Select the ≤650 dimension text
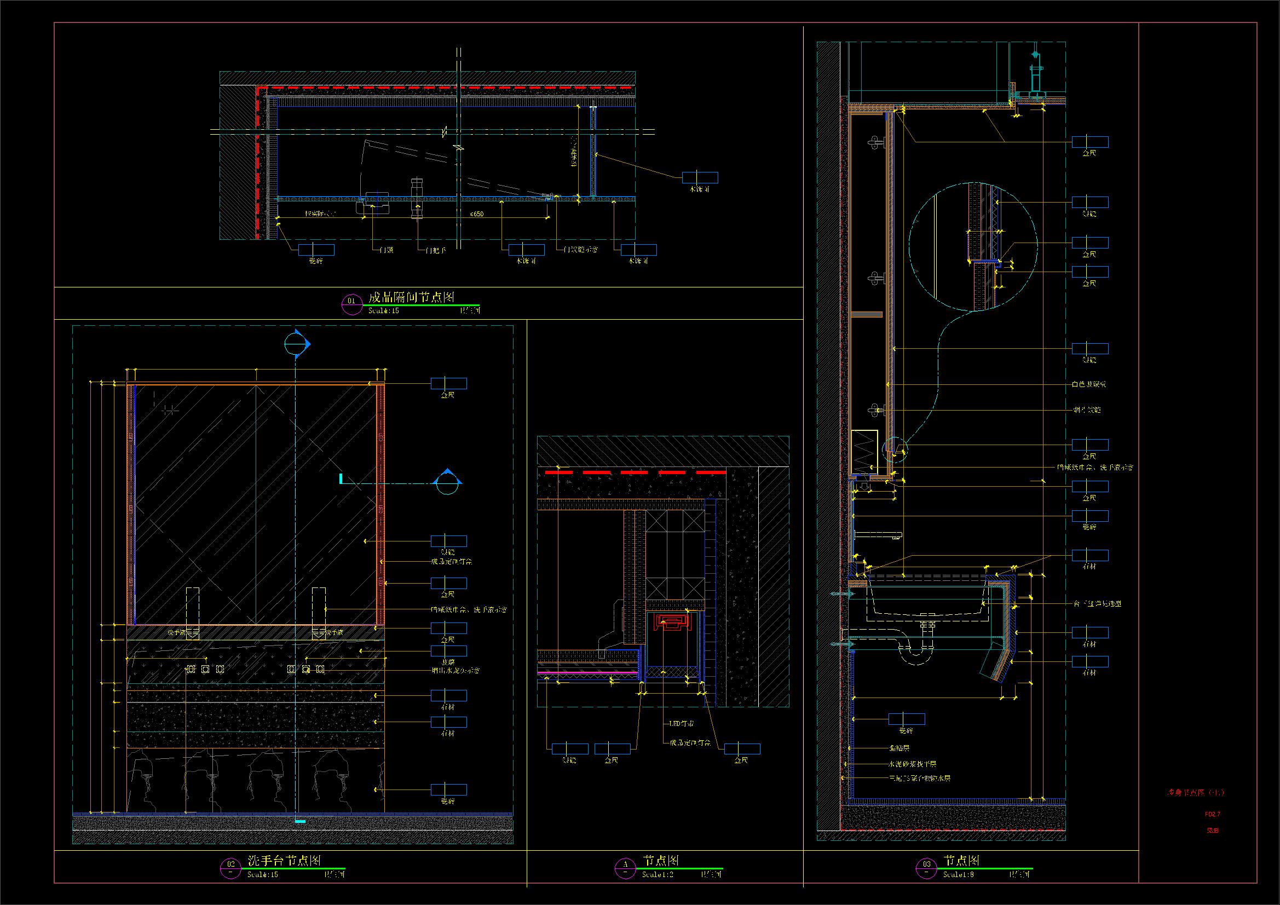Image resolution: width=1280 pixels, height=905 pixels. (x=476, y=214)
